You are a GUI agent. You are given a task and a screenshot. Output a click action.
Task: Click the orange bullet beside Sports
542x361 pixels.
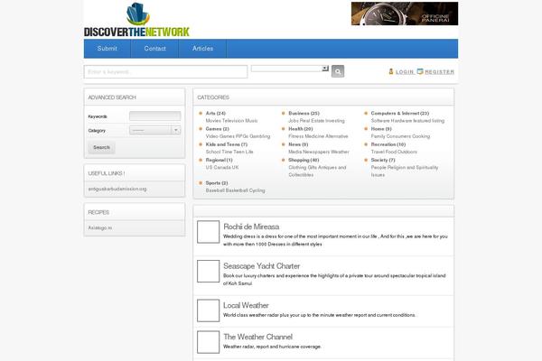[x=201, y=182]
